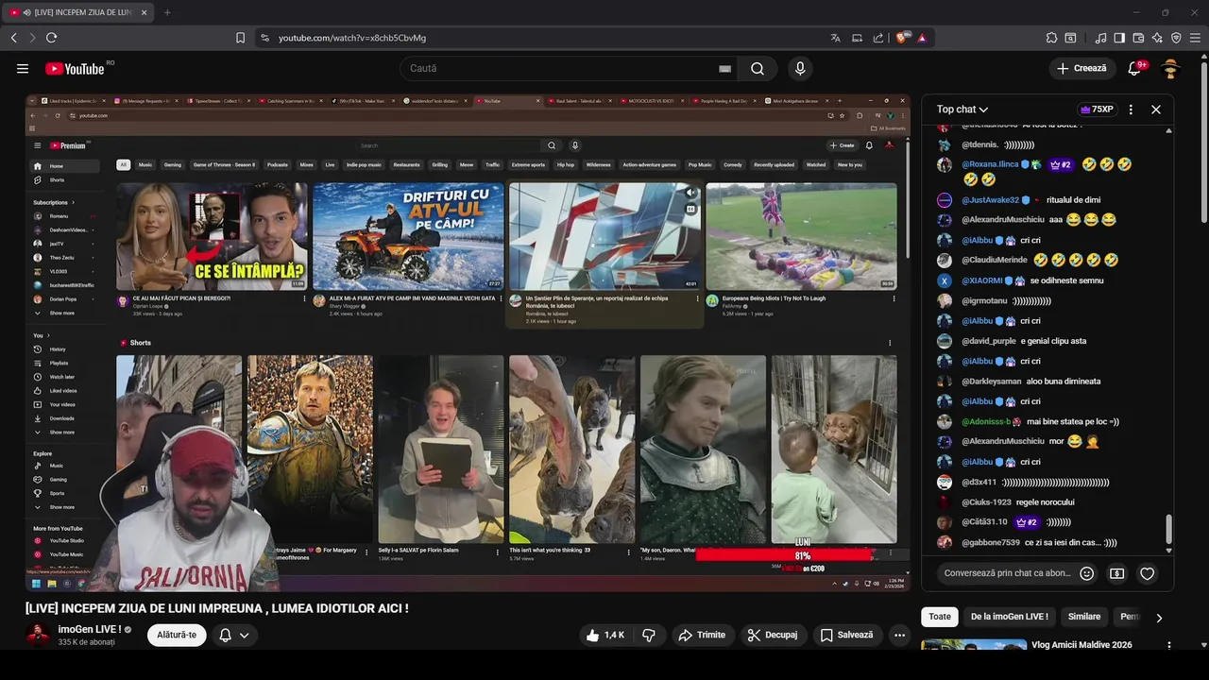Bookmark this page using the bookmark icon
The height and width of the screenshot is (680, 1209).
click(240, 38)
